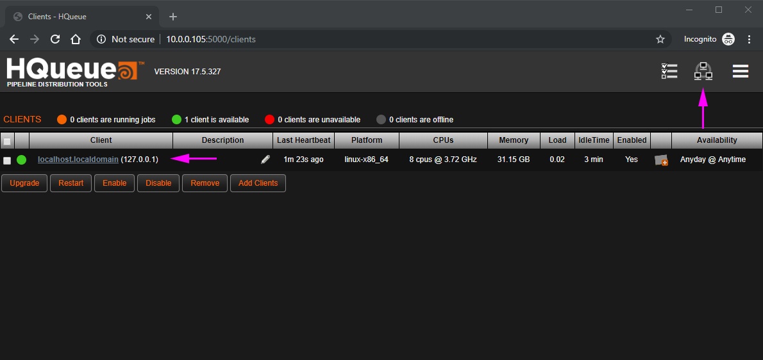Screen dimensions: 763x360
Task: Click the address bar URL field
Action: click(380, 39)
